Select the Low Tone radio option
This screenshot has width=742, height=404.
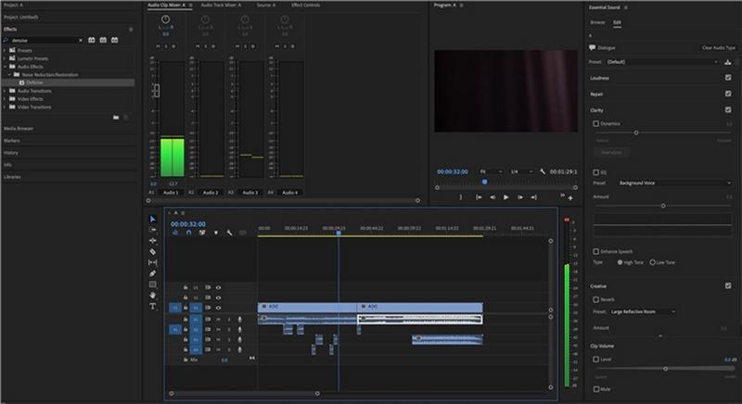coord(653,262)
